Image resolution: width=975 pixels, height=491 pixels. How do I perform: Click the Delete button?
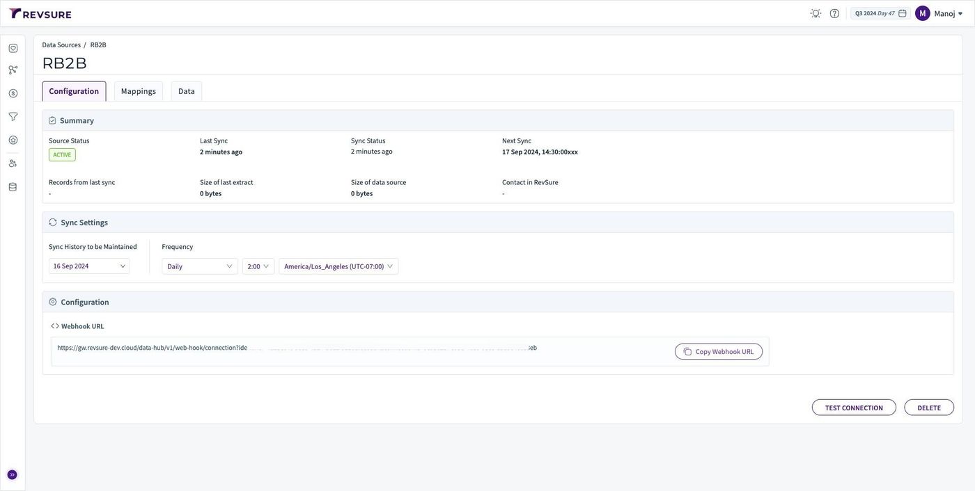coord(929,408)
